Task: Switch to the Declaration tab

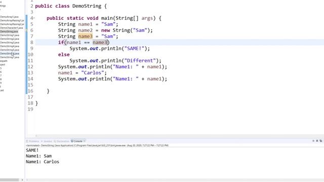Action: tap(61, 141)
